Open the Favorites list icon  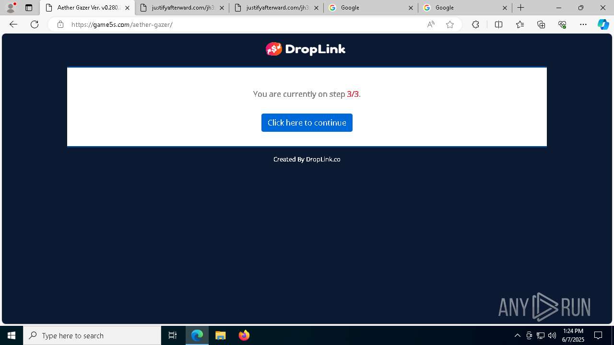pos(520,24)
